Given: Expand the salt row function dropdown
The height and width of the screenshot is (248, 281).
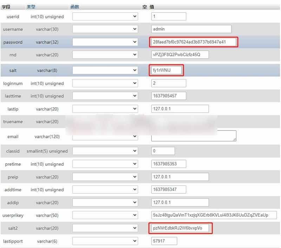Looking at the screenshot, I should (x=105, y=70).
